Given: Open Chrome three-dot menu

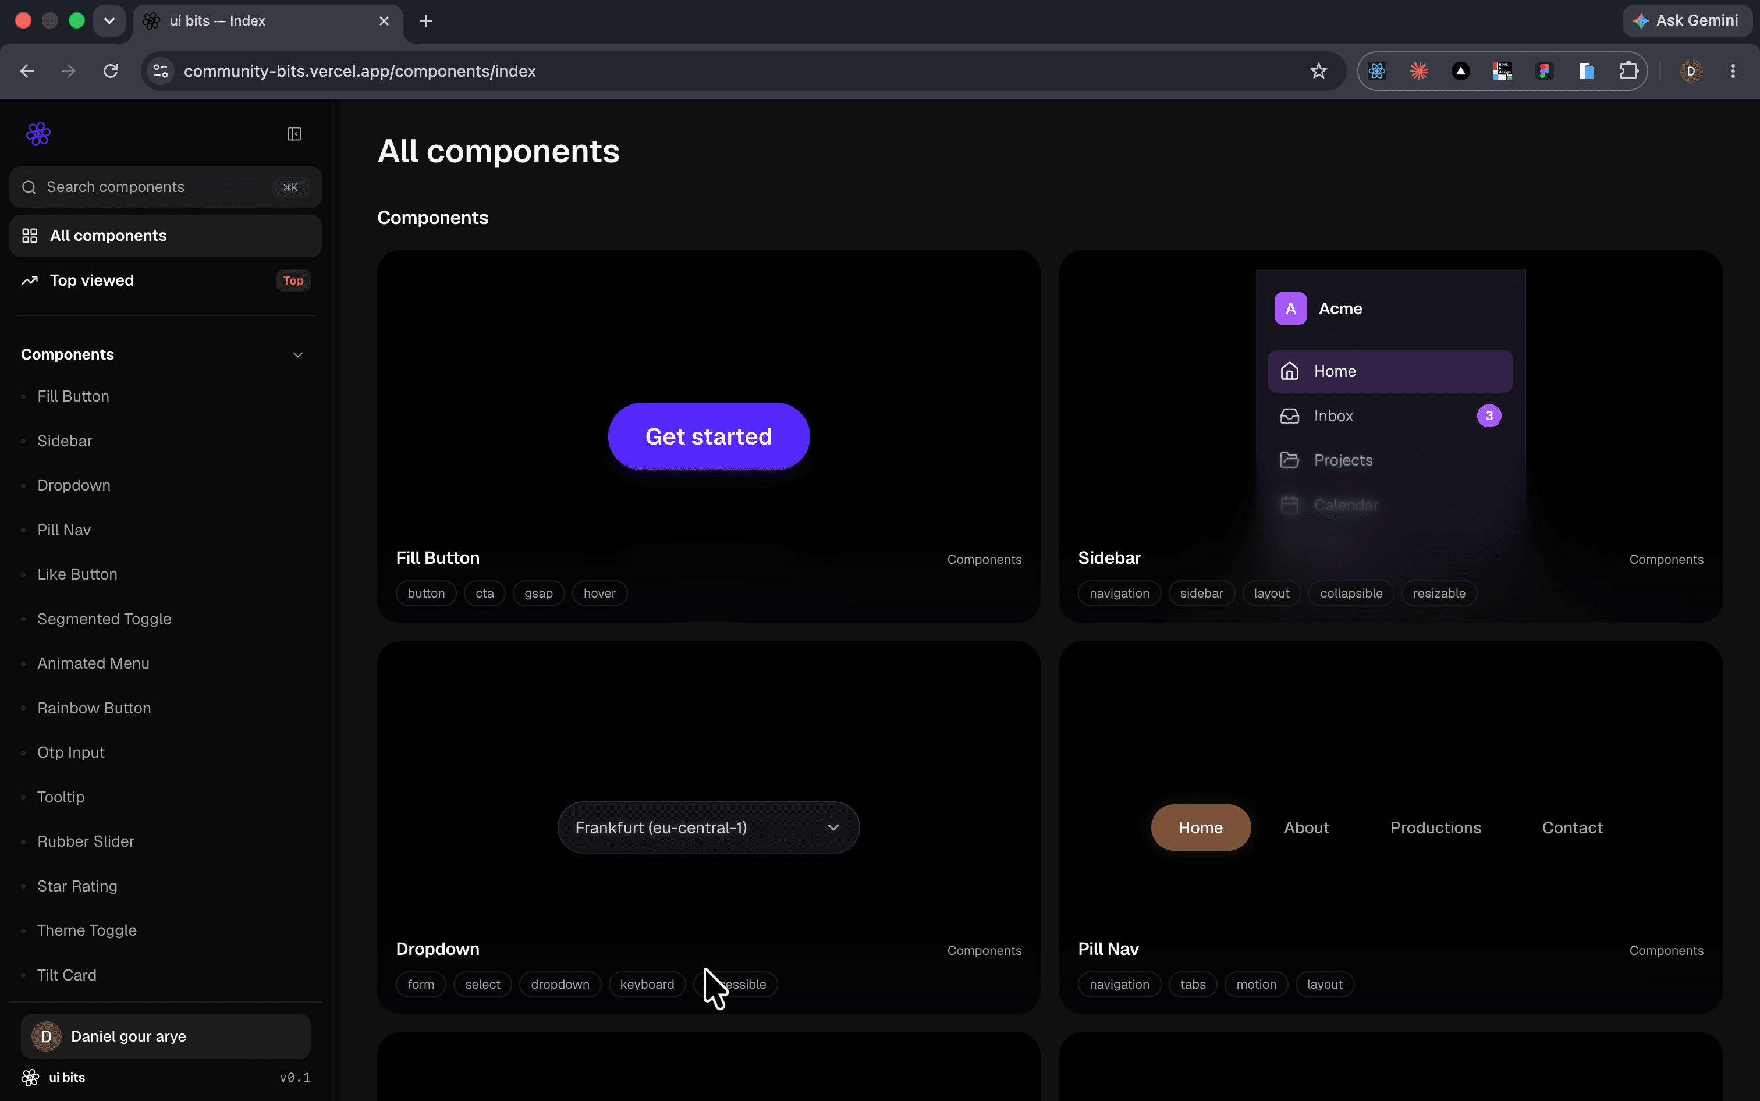Looking at the screenshot, I should point(1732,70).
